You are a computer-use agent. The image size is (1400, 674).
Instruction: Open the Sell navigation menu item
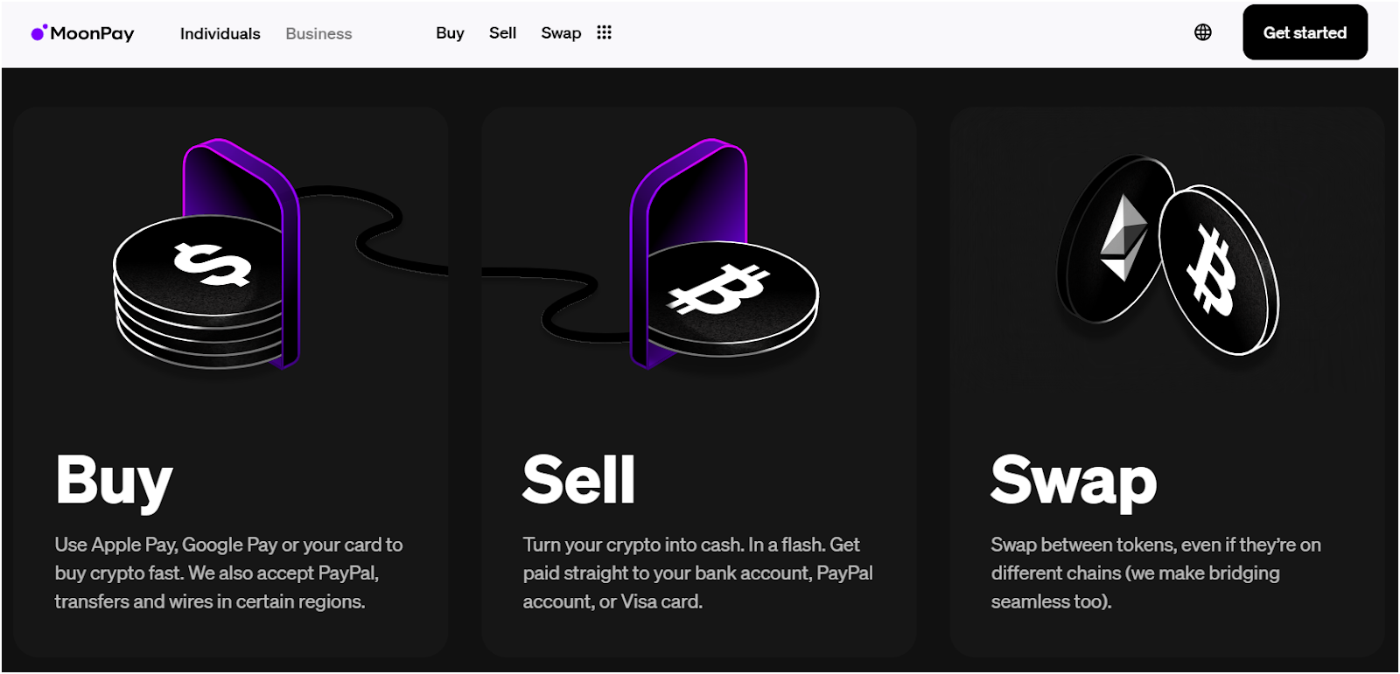click(x=502, y=32)
